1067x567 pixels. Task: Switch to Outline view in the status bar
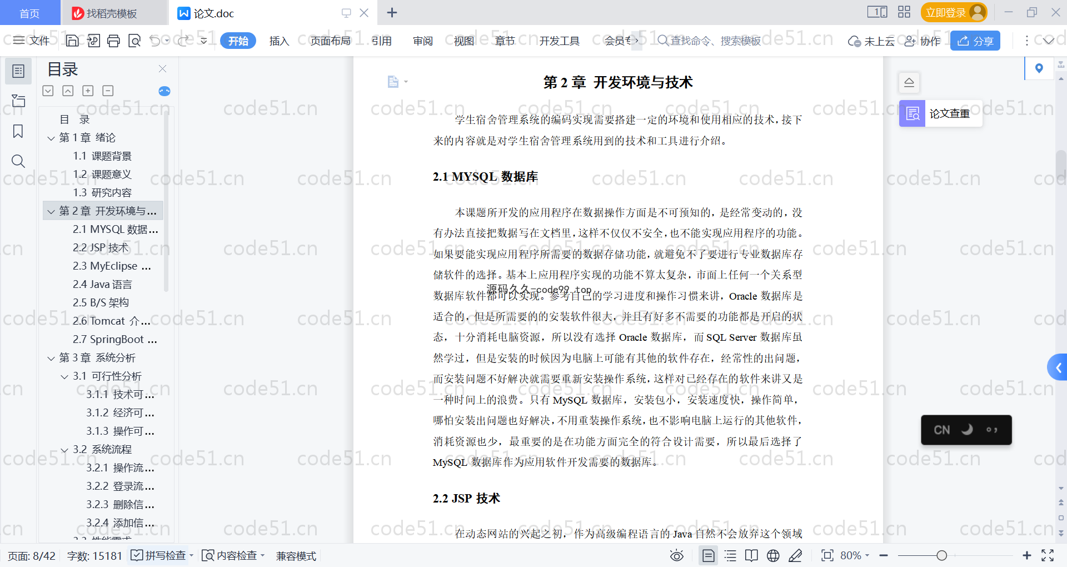pyautogui.click(x=730, y=555)
